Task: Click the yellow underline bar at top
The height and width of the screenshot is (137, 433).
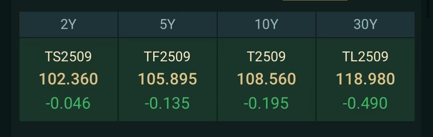Action: coord(315,0)
